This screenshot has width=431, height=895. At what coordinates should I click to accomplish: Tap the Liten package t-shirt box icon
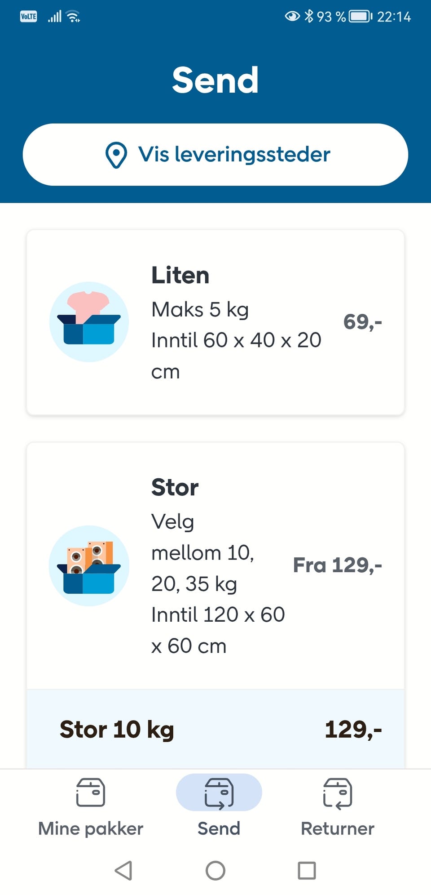coord(89,322)
